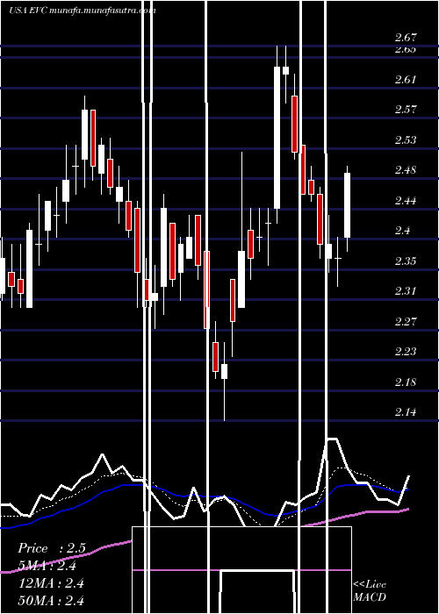Click the 2.31 price axis label
439x614 pixels.
tap(406, 291)
